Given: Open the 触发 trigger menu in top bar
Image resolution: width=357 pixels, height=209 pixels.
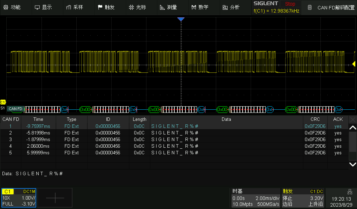Looking at the screenshot, I should tap(106, 7).
